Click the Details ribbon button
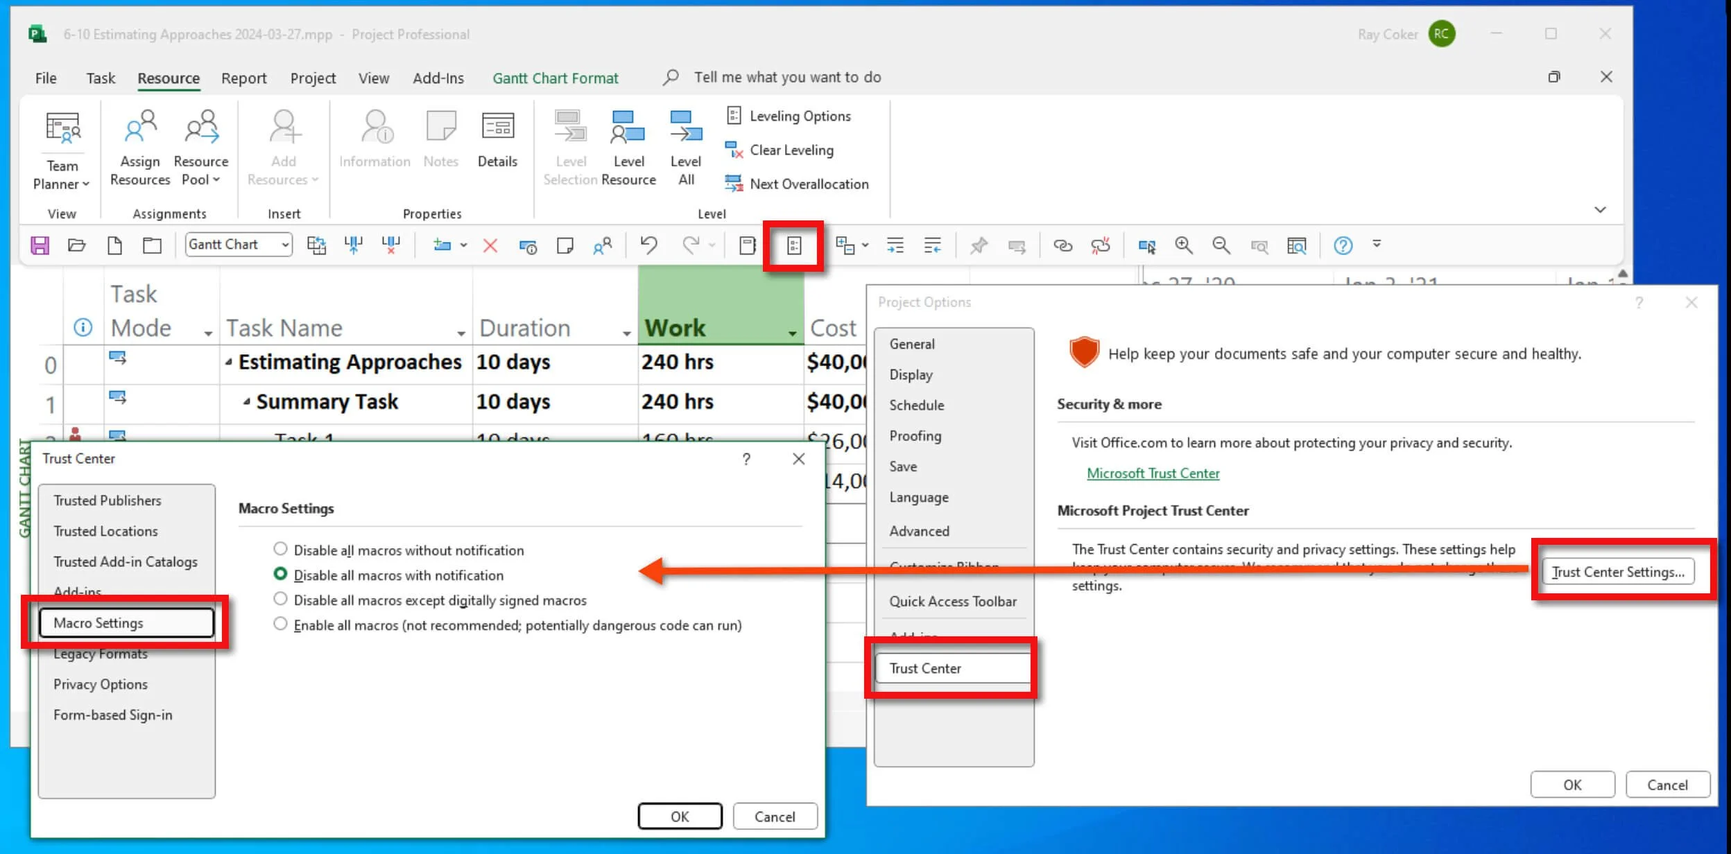The width and height of the screenshot is (1731, 854). (x=497, y=140)
